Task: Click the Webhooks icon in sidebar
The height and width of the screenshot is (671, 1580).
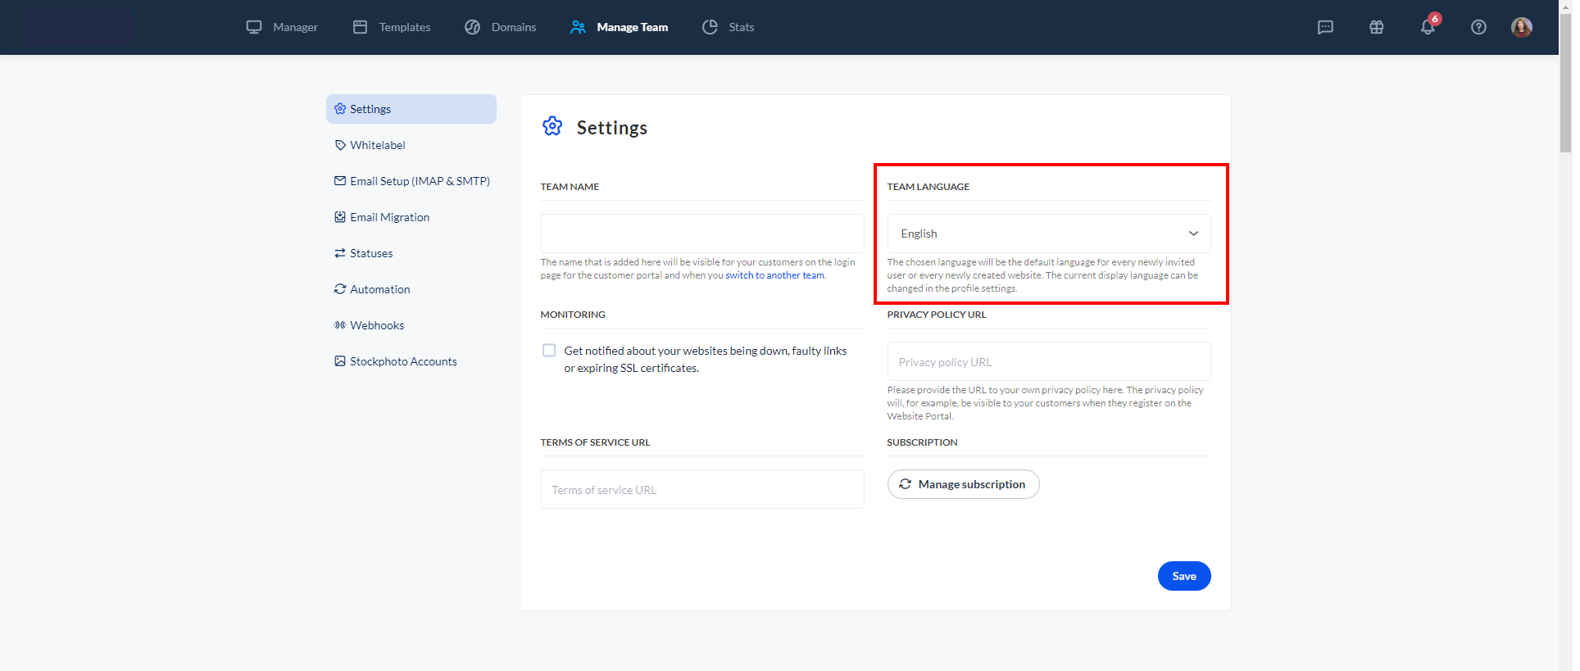Action: click(x=340, y=325)
